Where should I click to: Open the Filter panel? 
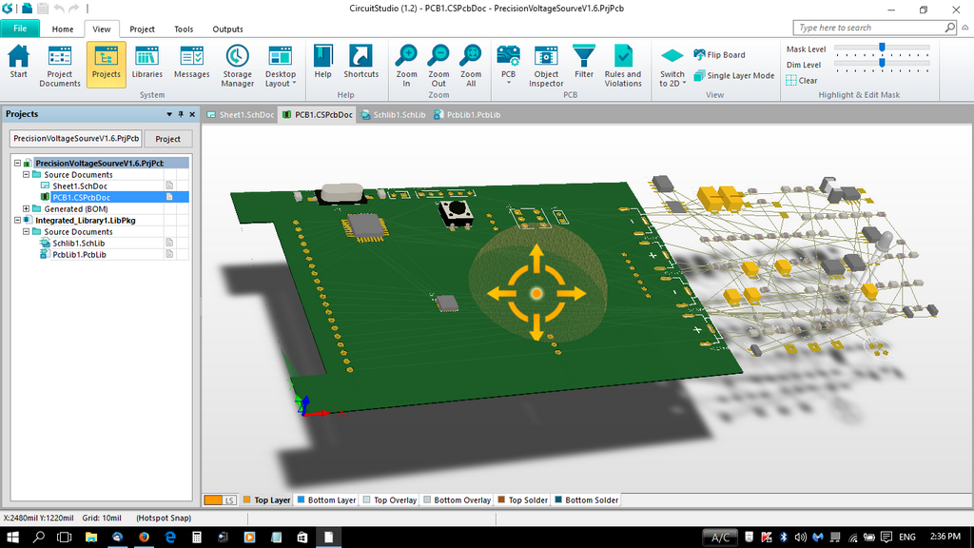point(584,62)
